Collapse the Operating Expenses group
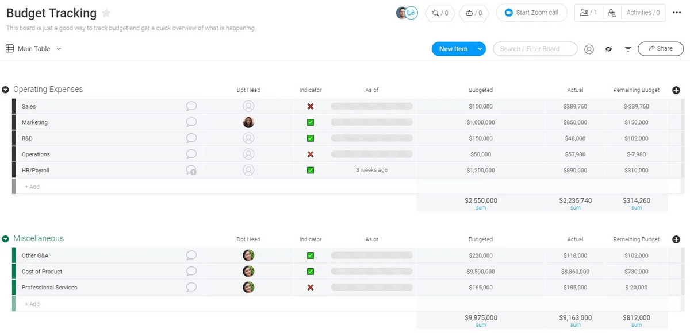 pyautogui.click(x=6, y=90)
